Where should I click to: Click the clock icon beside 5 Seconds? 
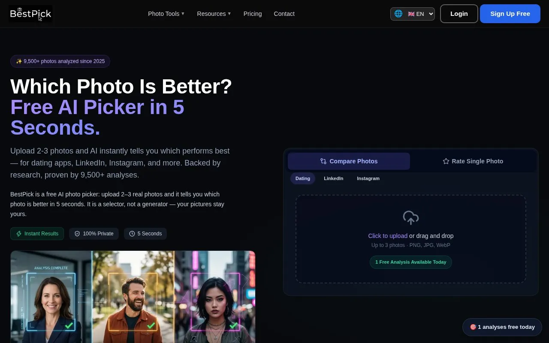tap(132, 234)
